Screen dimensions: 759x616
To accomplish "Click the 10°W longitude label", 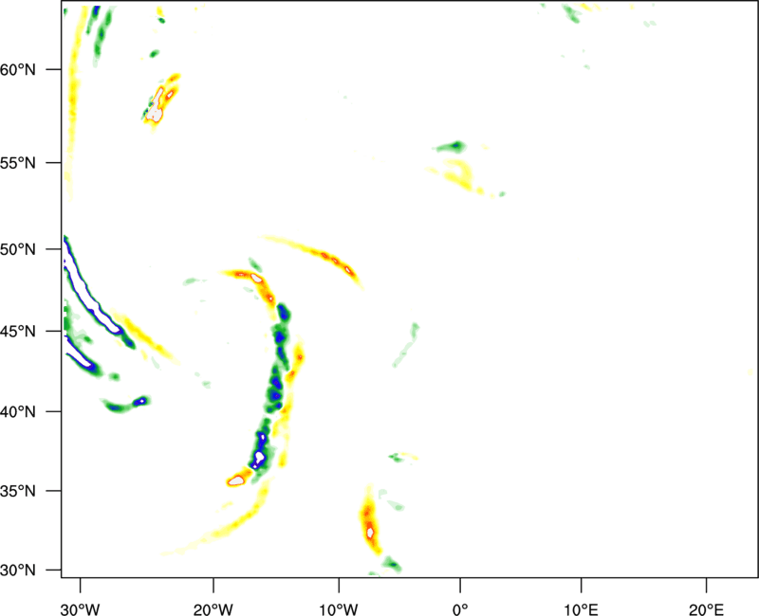I will pyautogui.click(x=338, y=609).
